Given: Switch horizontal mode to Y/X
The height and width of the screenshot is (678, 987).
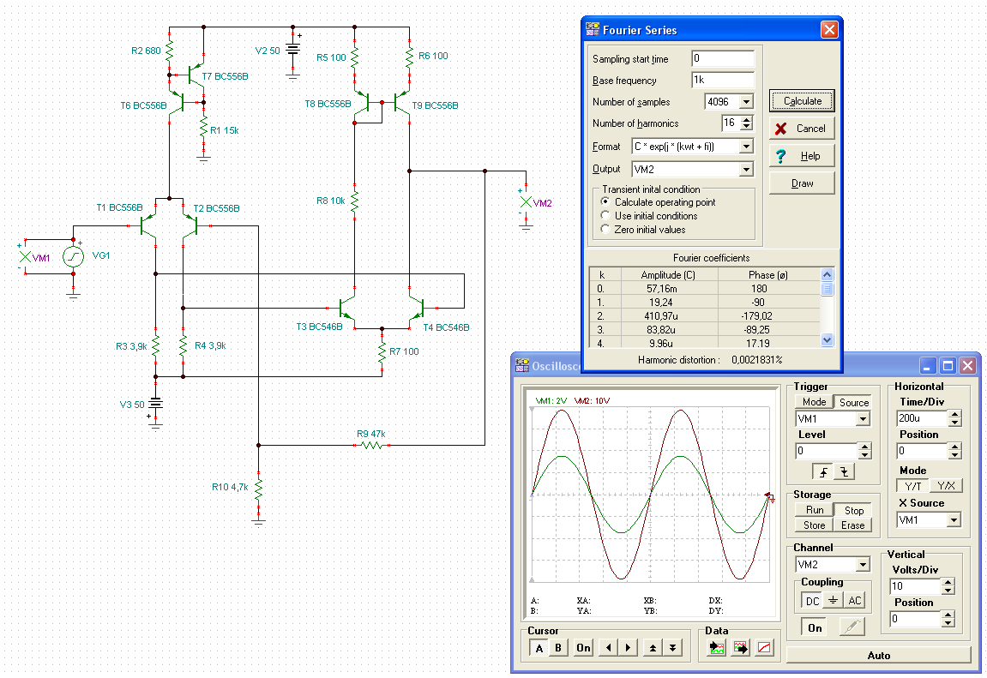Looking at the screenshot, I should (946, 485).
